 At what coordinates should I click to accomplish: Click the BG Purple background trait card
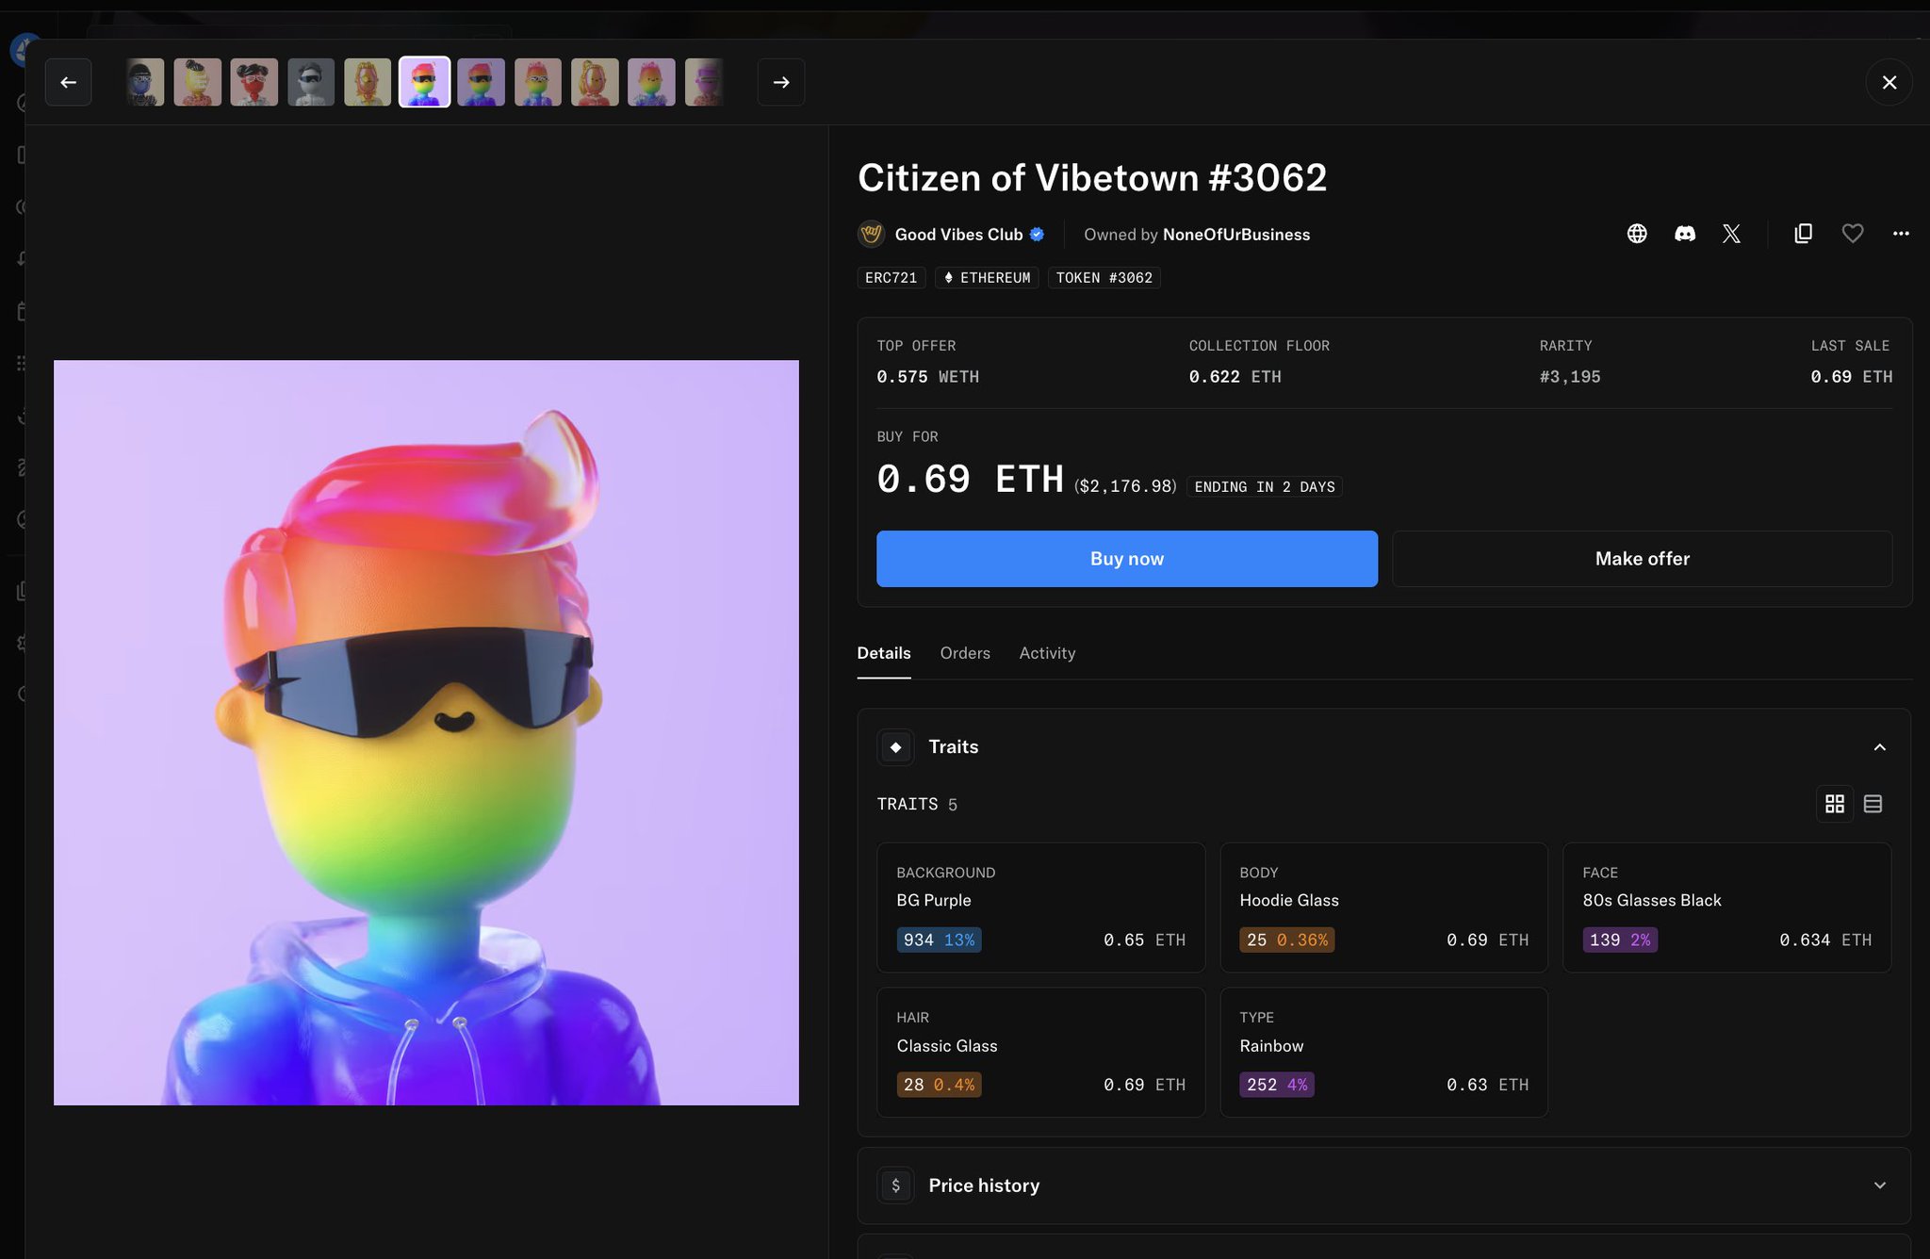click(x=1040, y=907)
